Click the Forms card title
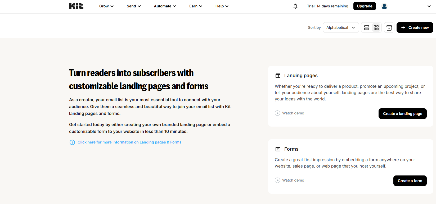 coord(291,149)
